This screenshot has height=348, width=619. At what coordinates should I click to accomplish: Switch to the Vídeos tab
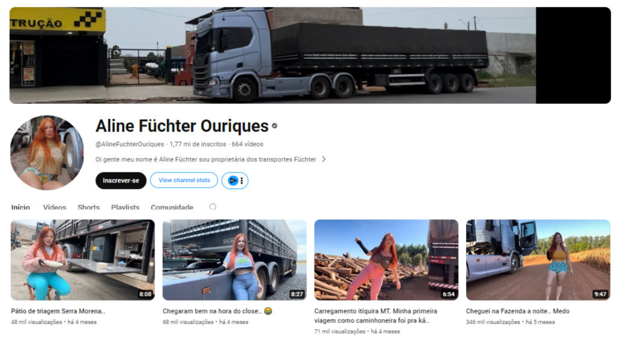coord(54,207)
